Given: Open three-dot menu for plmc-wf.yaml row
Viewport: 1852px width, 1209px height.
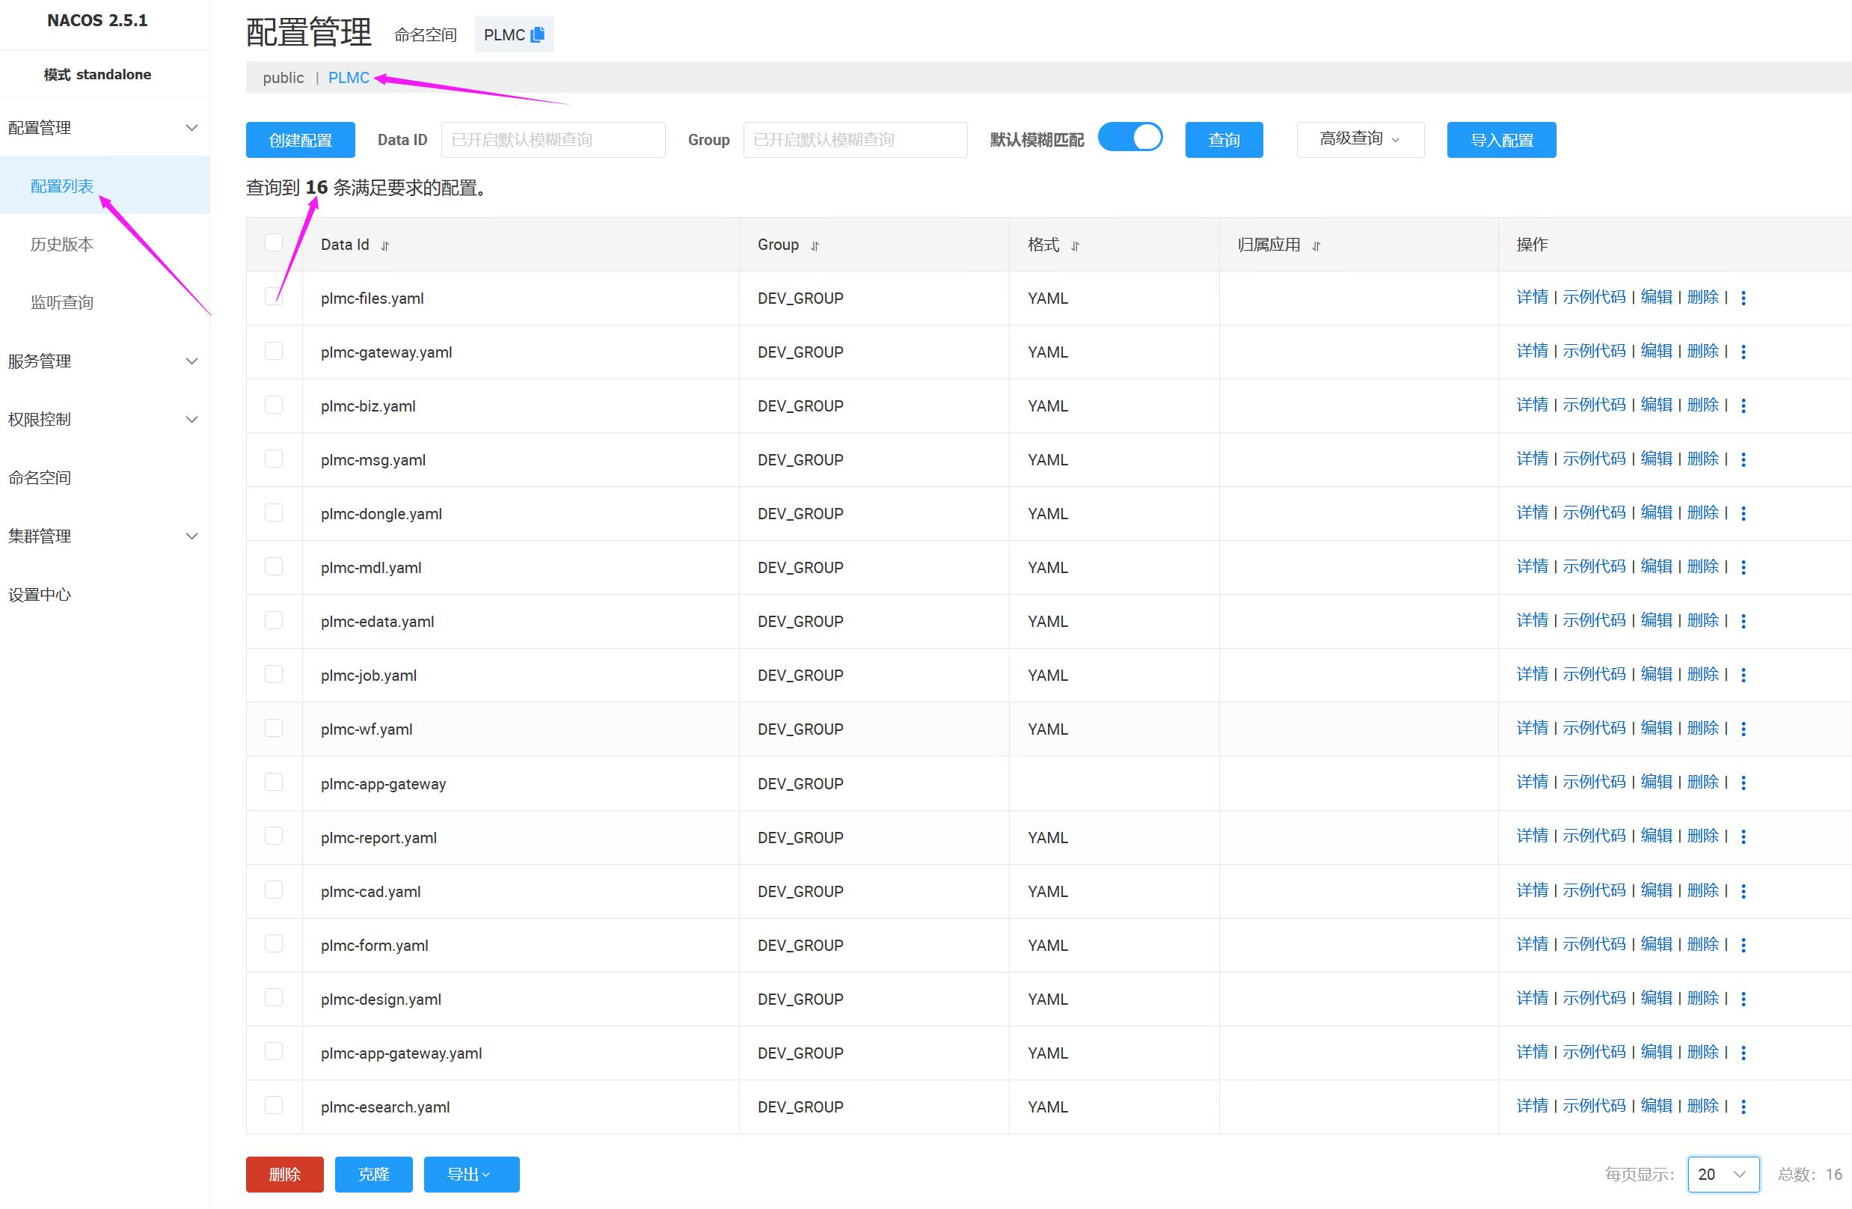Looking at the screenshot, I should 1743,729.
